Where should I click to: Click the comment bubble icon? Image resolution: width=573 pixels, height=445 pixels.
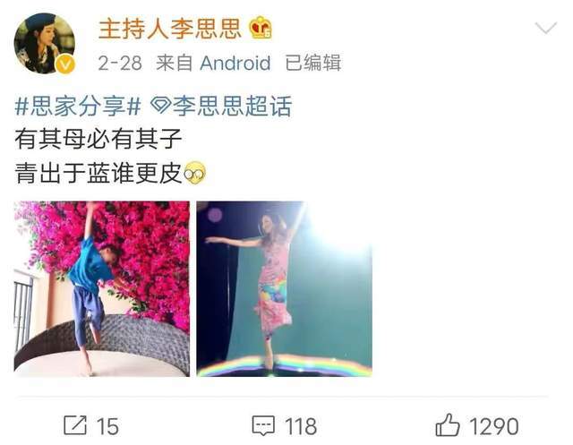click(x=263, y=425)
